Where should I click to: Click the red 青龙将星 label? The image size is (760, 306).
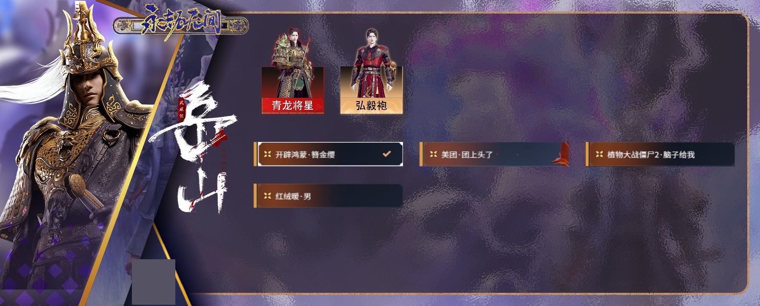293,106
